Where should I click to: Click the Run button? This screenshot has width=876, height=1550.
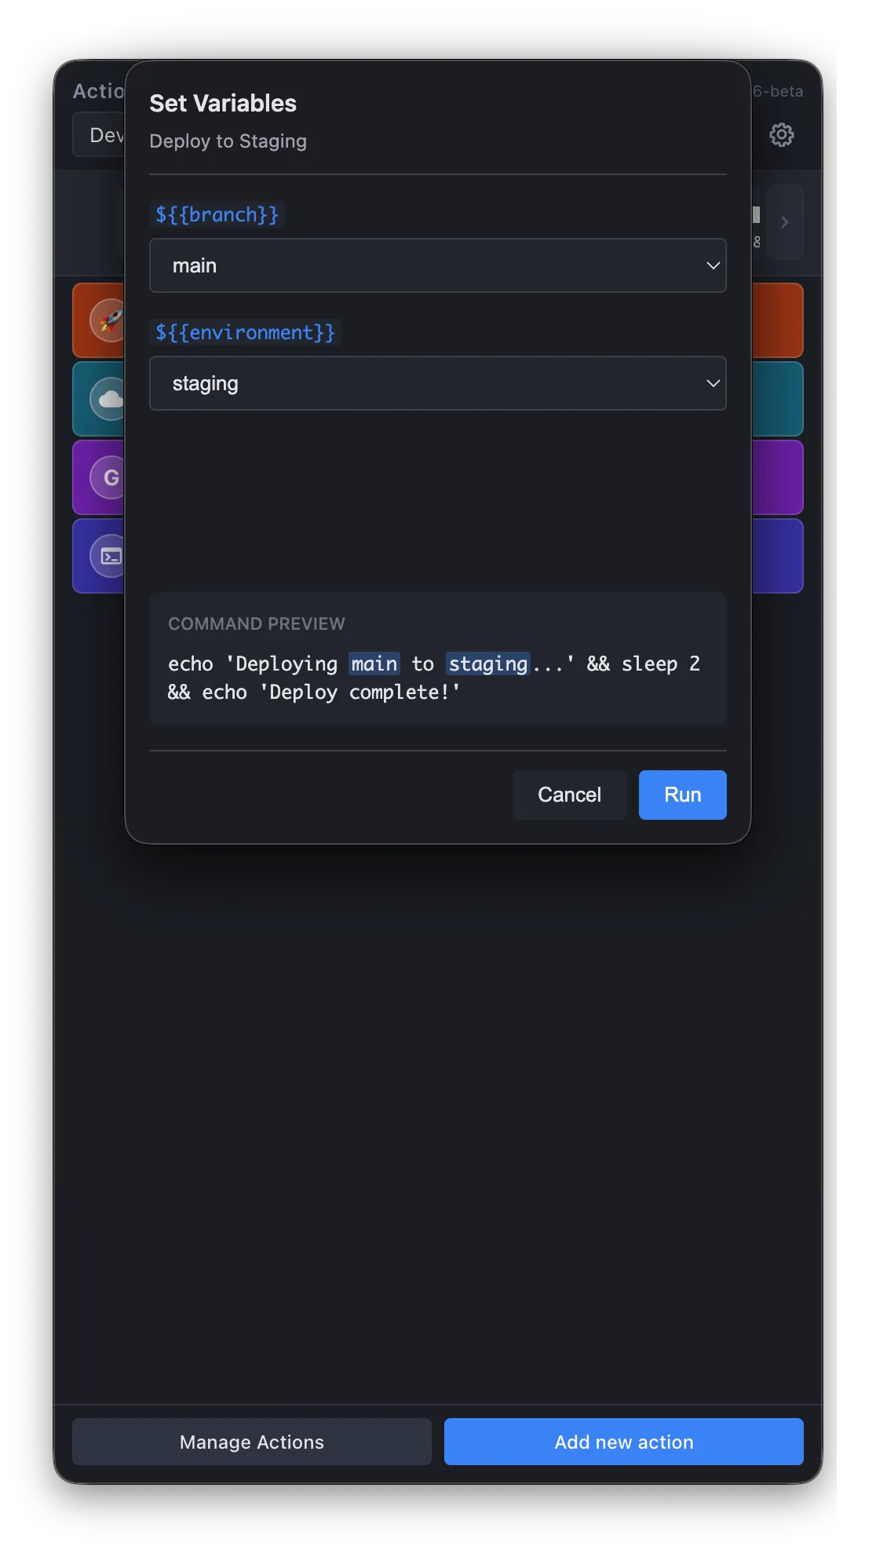click(x=682, y=795)
